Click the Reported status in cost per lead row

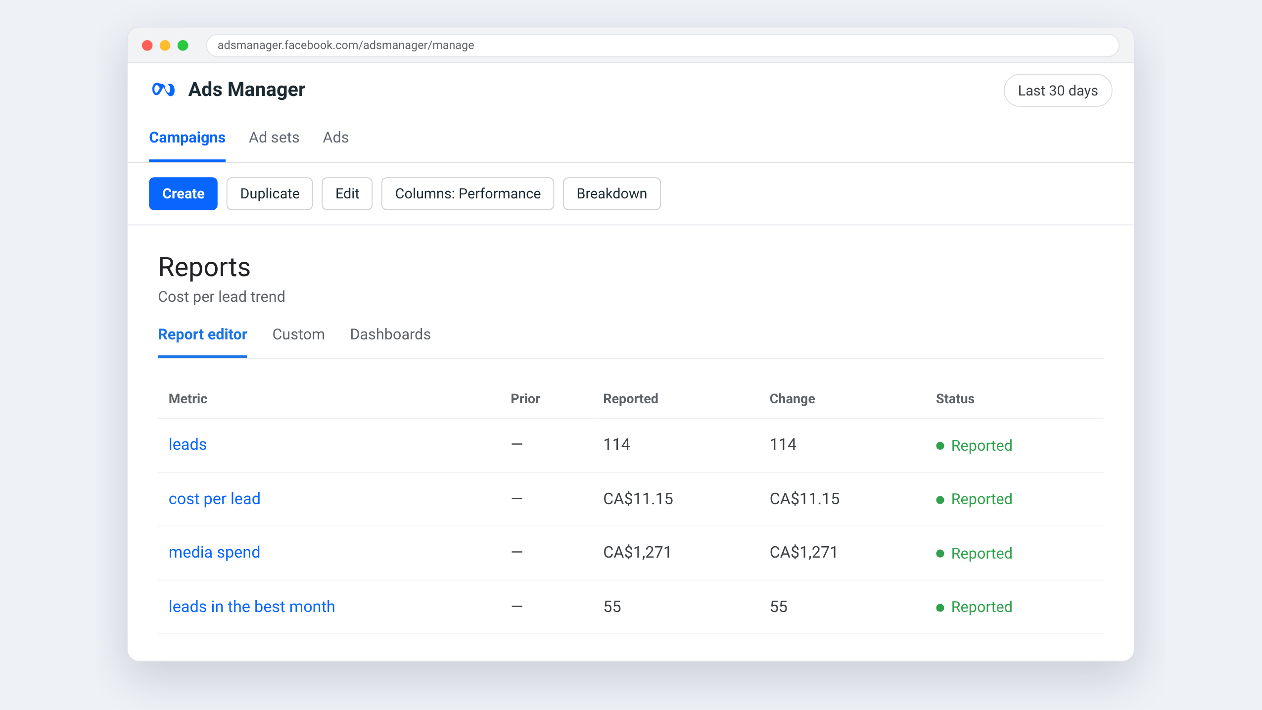point(974,499)
